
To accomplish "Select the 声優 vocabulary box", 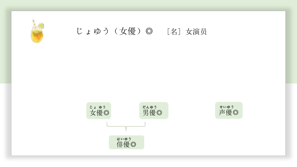I will (229, 110).
